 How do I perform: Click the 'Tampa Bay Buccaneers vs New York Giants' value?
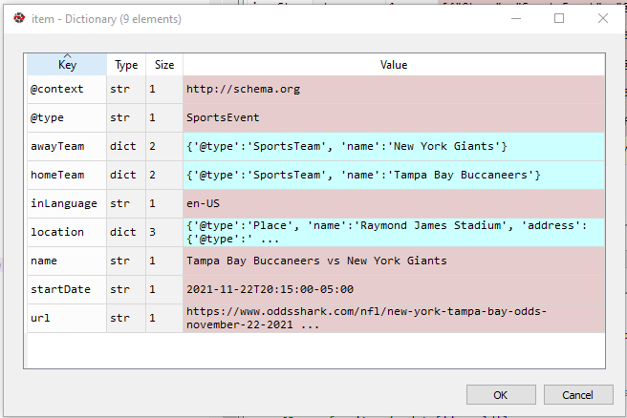tap(394, 261)
